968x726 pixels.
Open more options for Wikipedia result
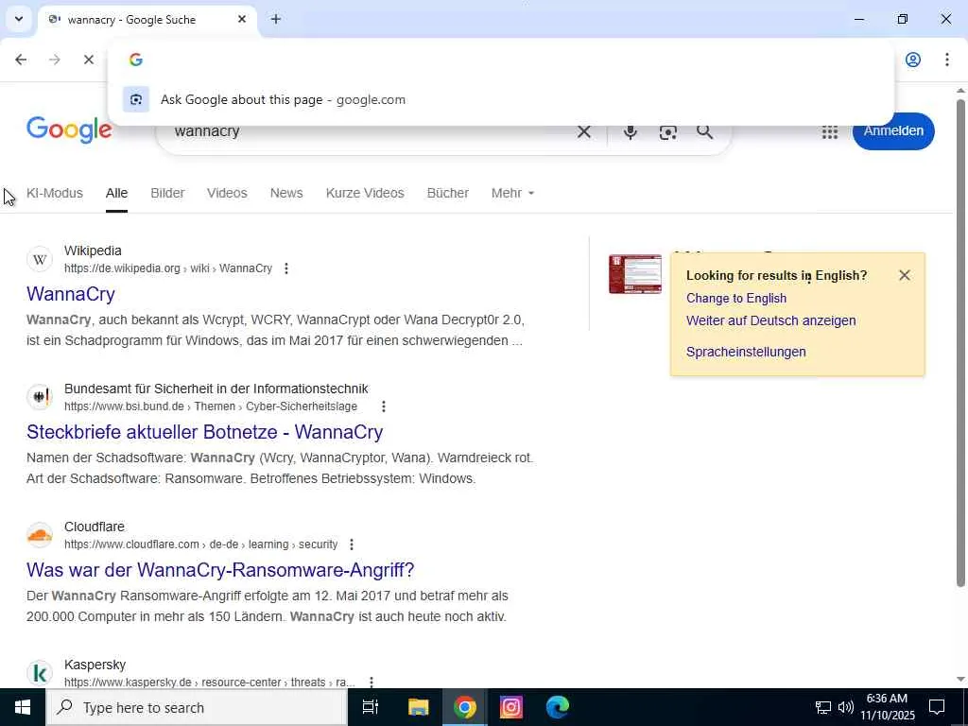pos(285,268)
